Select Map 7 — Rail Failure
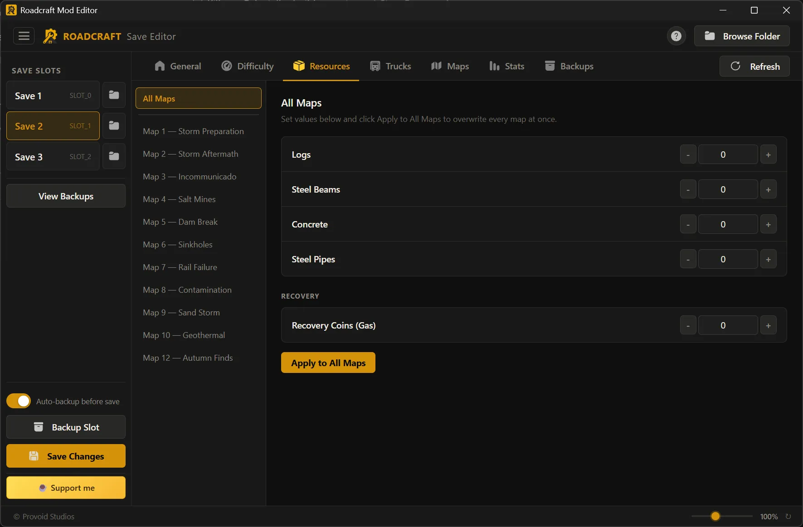803x527 pixels. 199,267
